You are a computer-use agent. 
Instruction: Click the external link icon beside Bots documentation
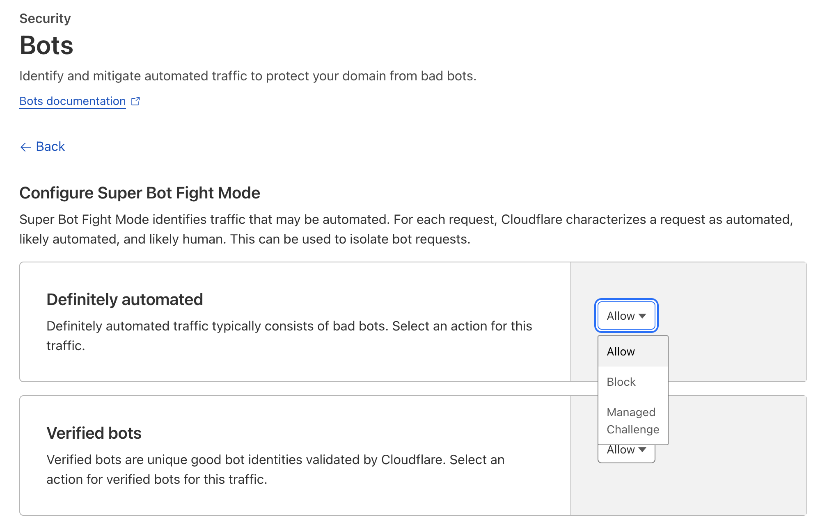click(x=135, y=101)
